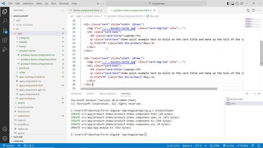This screenshot has height=148, width=263.
Task: Open index.html file
Action: pos(38,116)
